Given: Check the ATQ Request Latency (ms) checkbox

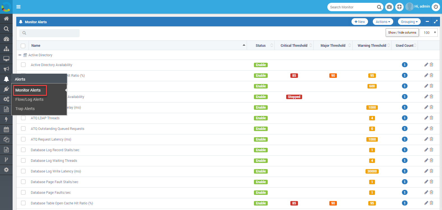Looking at the screenshot, I should tap(23, 139).
